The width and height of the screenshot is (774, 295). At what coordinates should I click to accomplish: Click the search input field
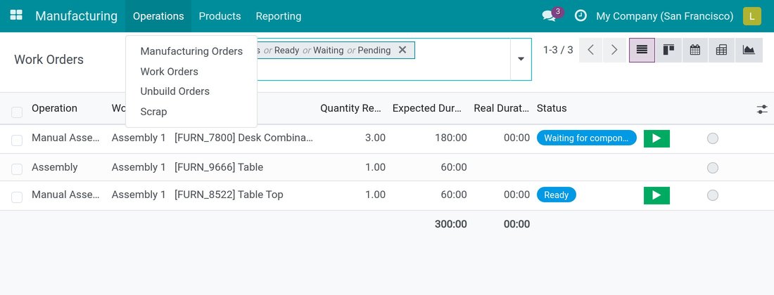click(x=383, y=70)
